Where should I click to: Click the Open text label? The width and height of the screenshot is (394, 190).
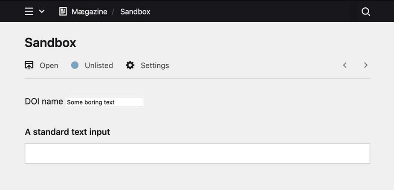tap(49, 65)
